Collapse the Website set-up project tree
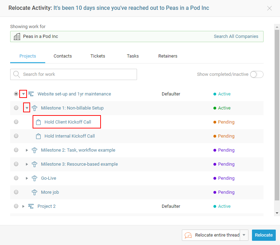 23,94
